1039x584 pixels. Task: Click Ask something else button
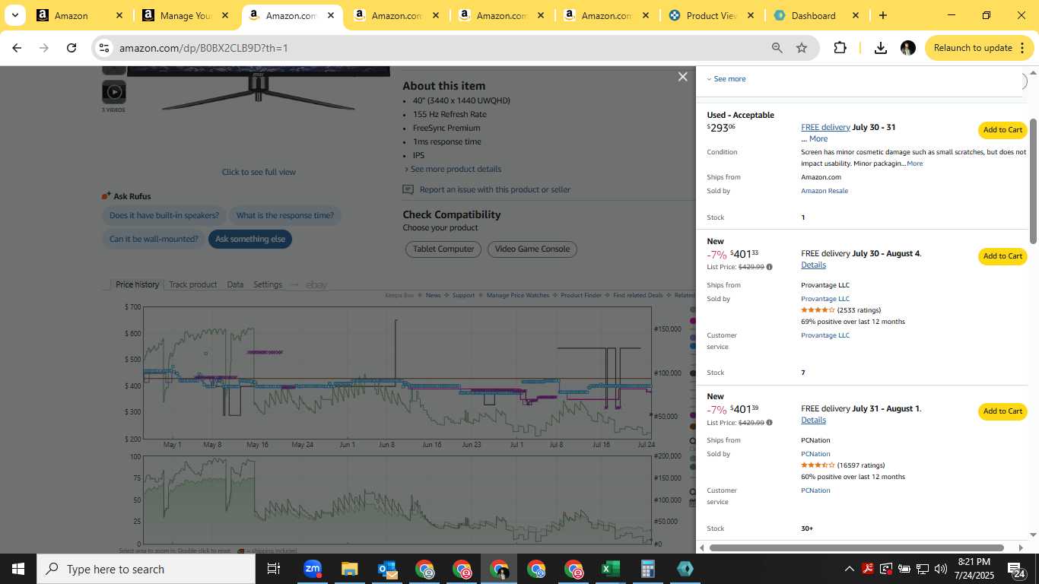(x=250, y=239)
